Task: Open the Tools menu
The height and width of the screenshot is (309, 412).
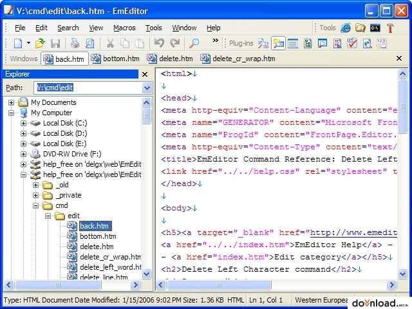Action: 154,28
